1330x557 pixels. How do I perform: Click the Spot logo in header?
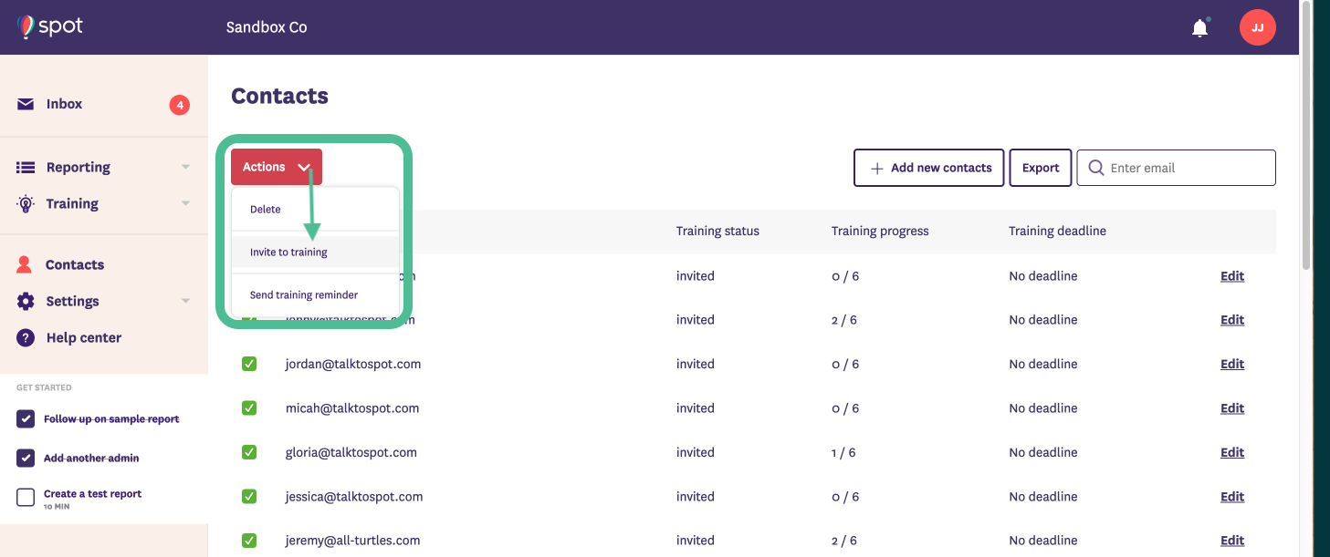point(50,26)
